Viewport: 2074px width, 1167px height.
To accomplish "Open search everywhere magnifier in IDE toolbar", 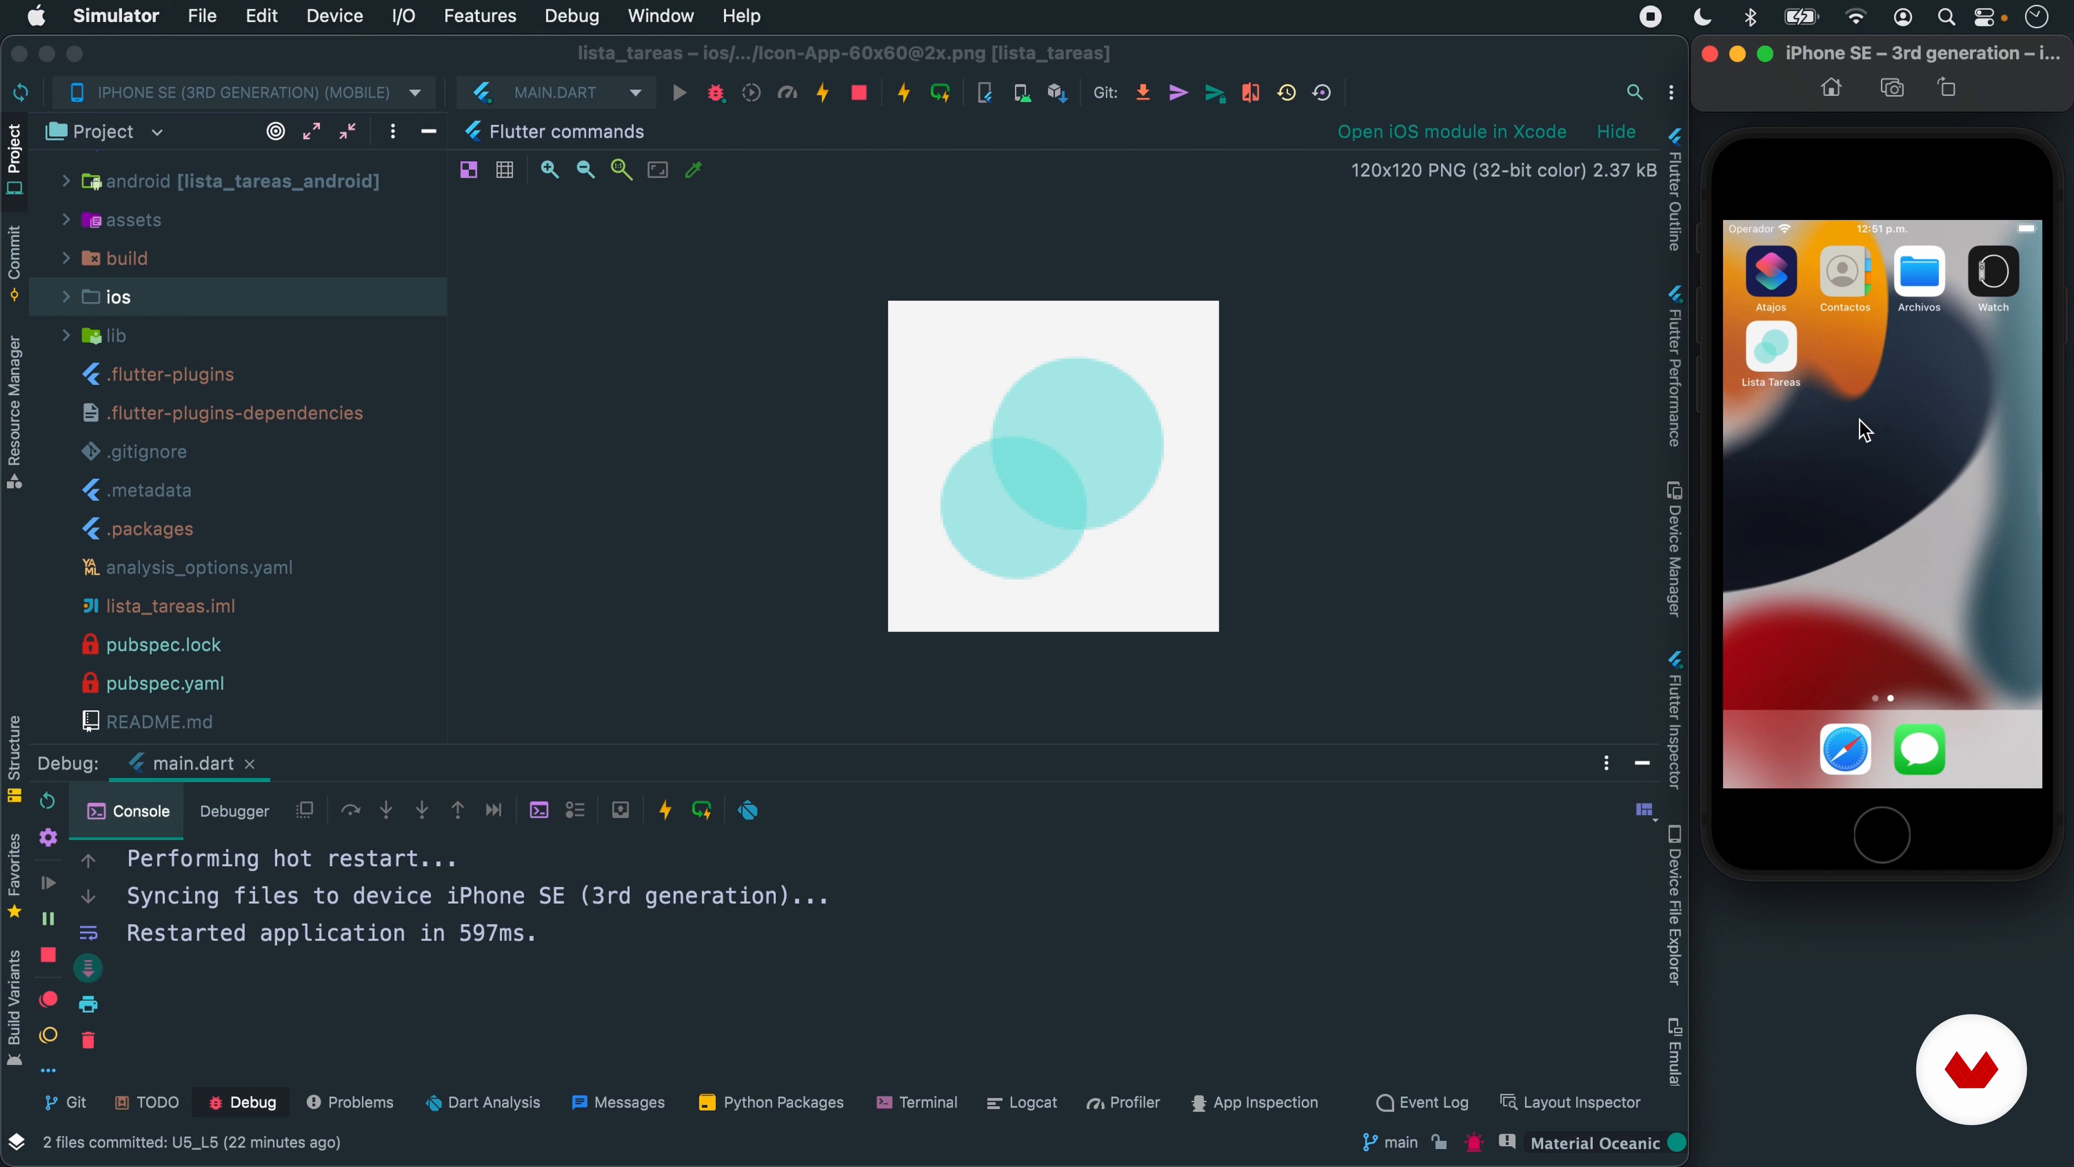I will (x=1634, y=92).
